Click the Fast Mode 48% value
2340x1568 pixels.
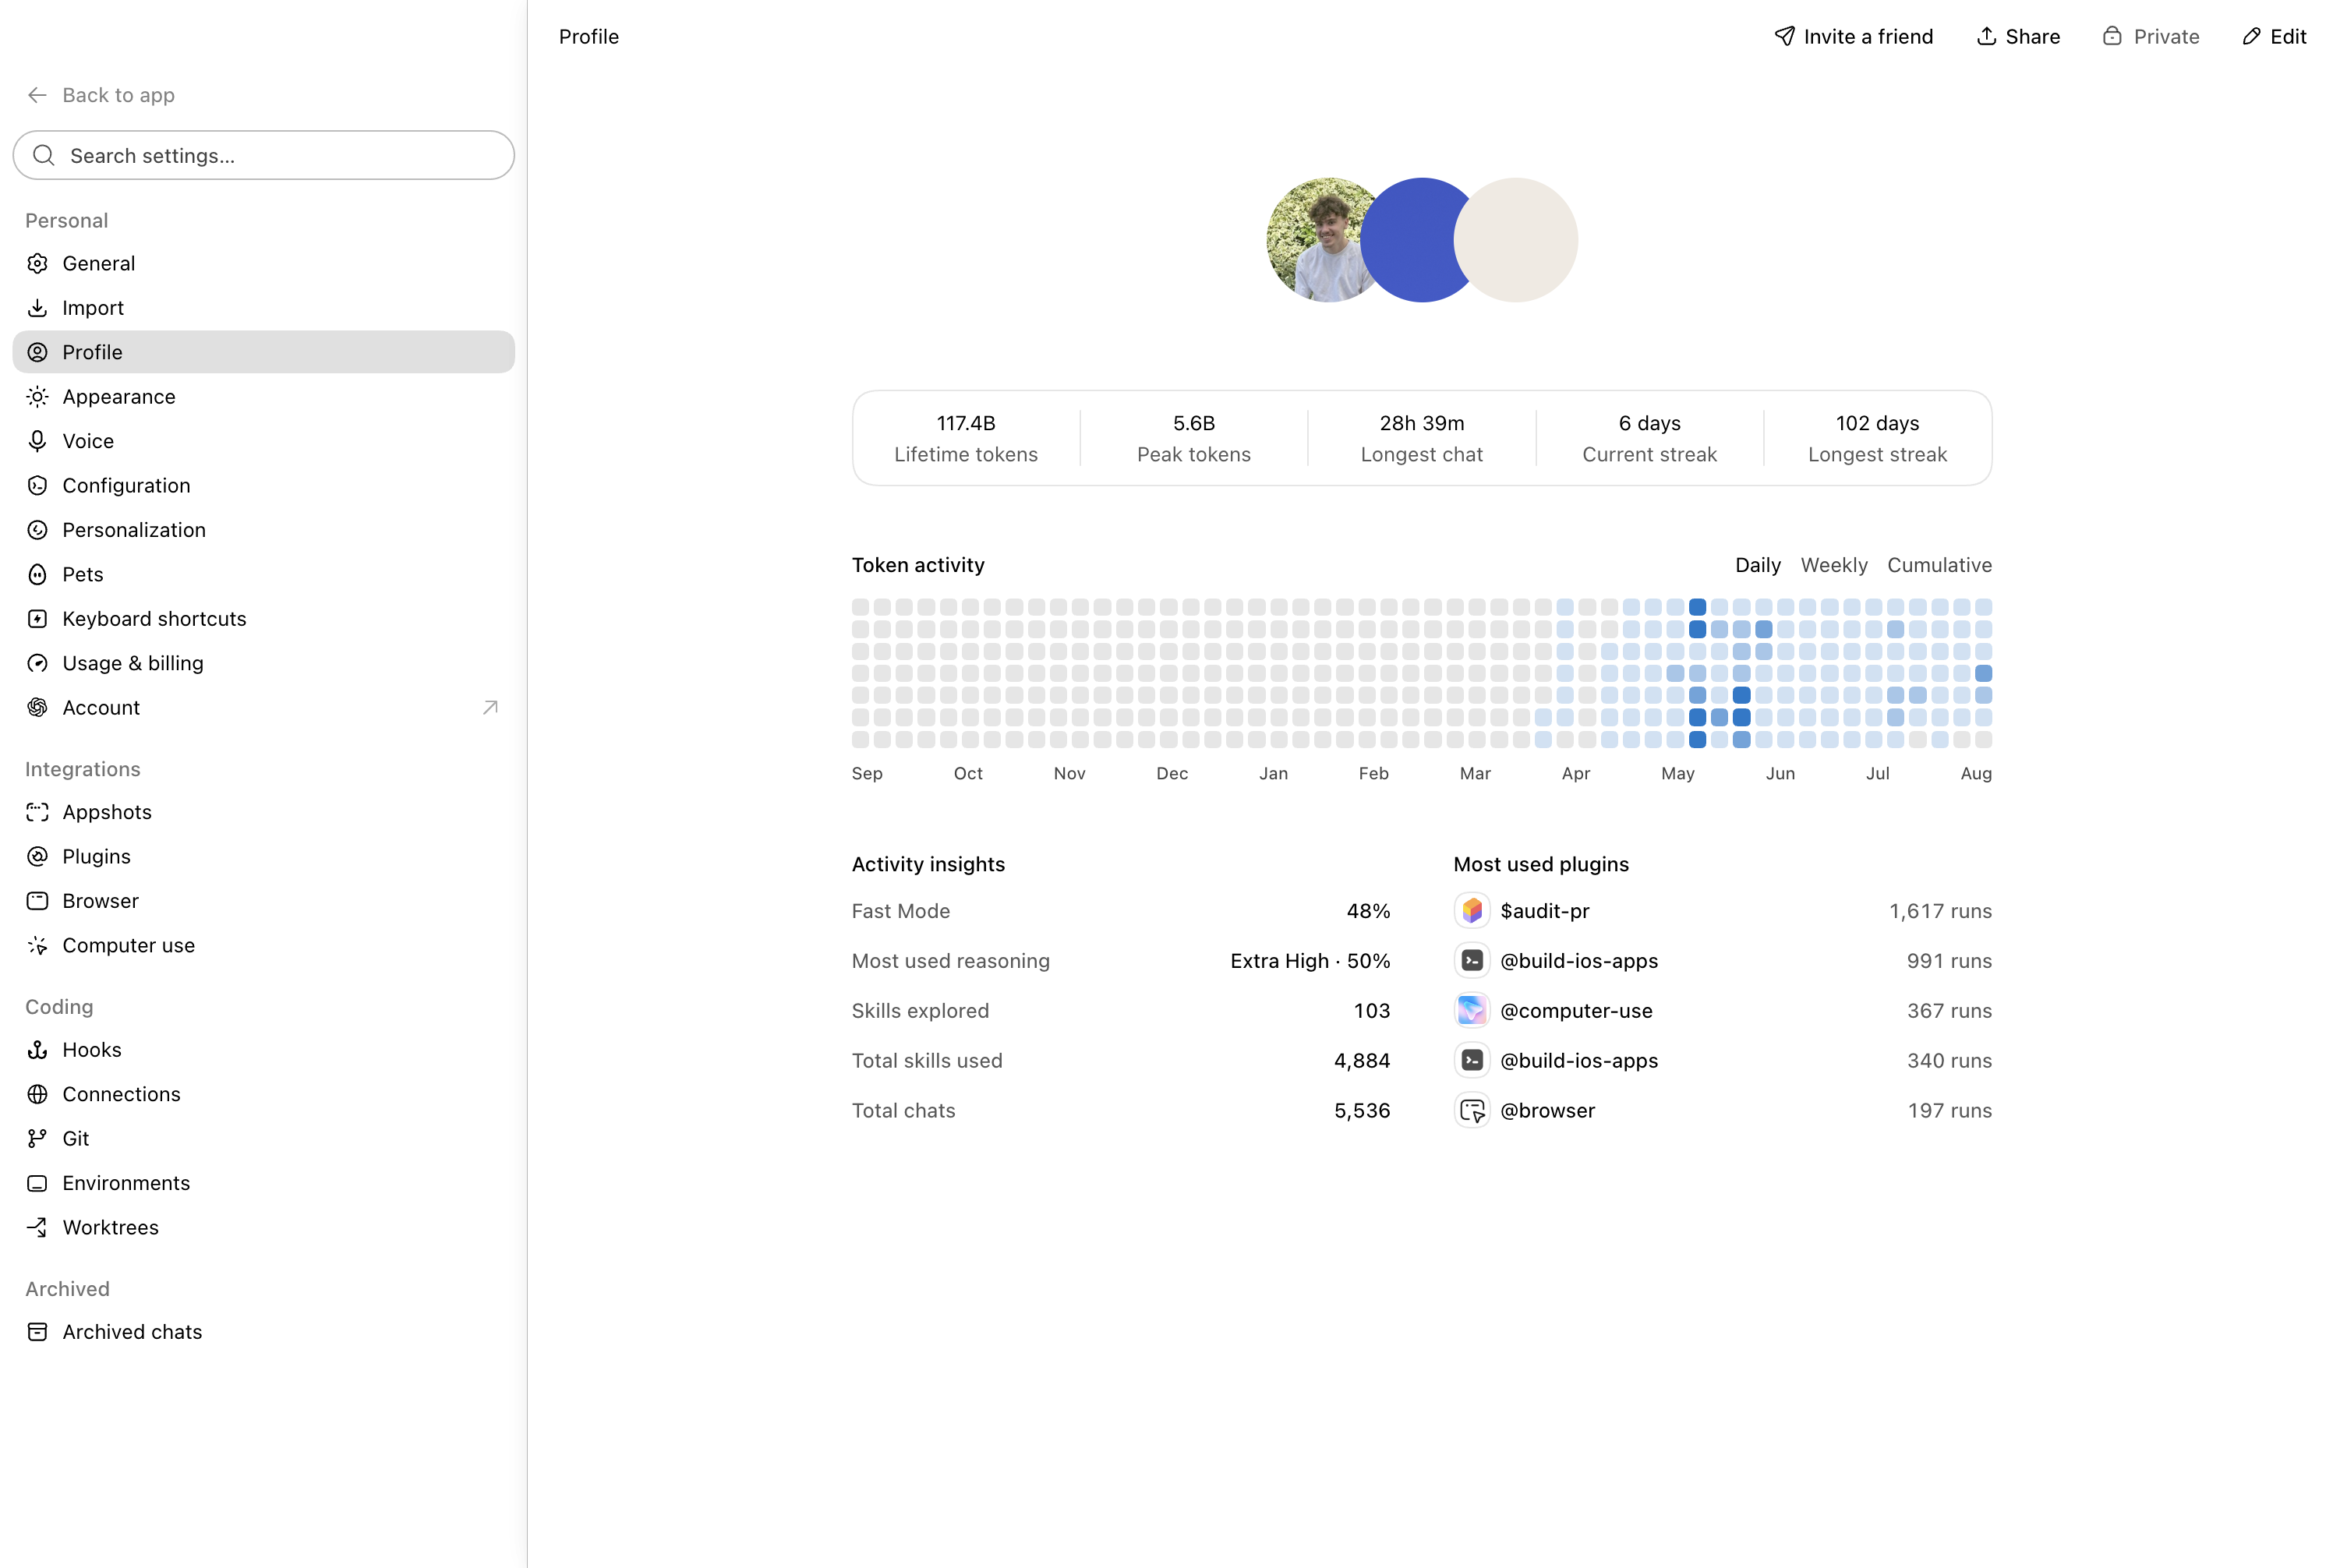coord(1368,911)
